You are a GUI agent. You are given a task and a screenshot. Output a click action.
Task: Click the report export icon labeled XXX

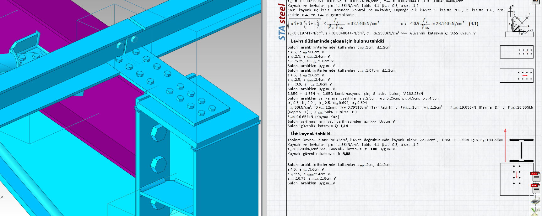[x=535, y=177]
